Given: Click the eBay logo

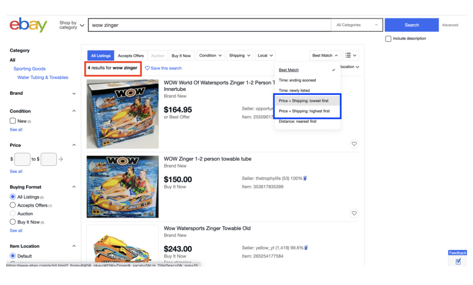Looking at the screenshot, I should [x=28, y=25].
